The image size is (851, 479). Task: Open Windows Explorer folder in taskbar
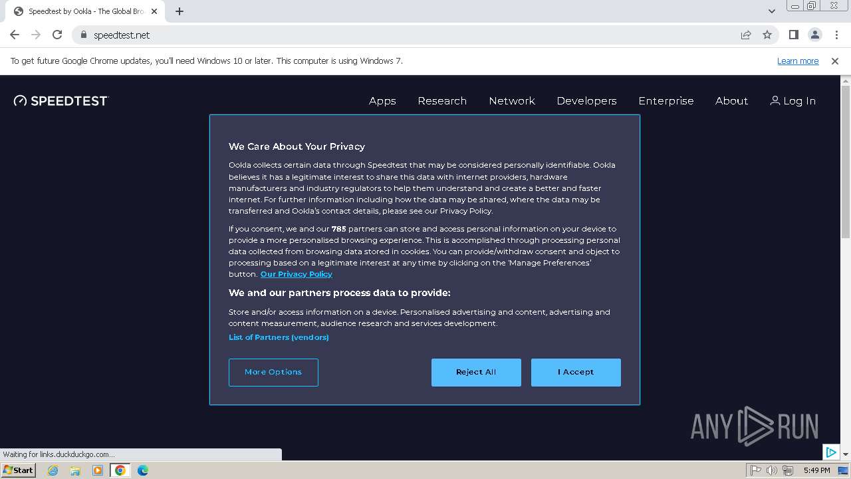75,470
